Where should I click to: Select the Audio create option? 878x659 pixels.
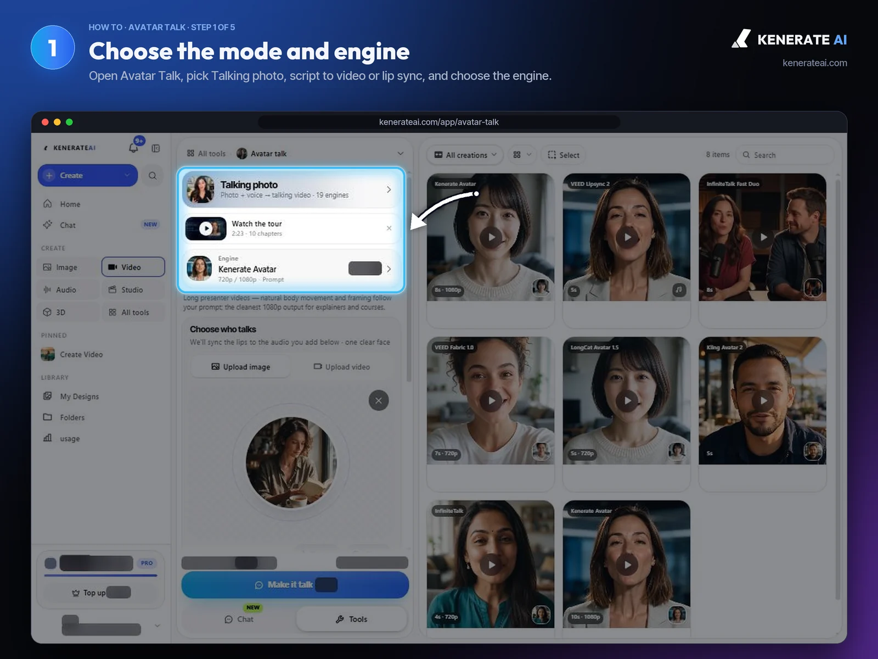67,290
